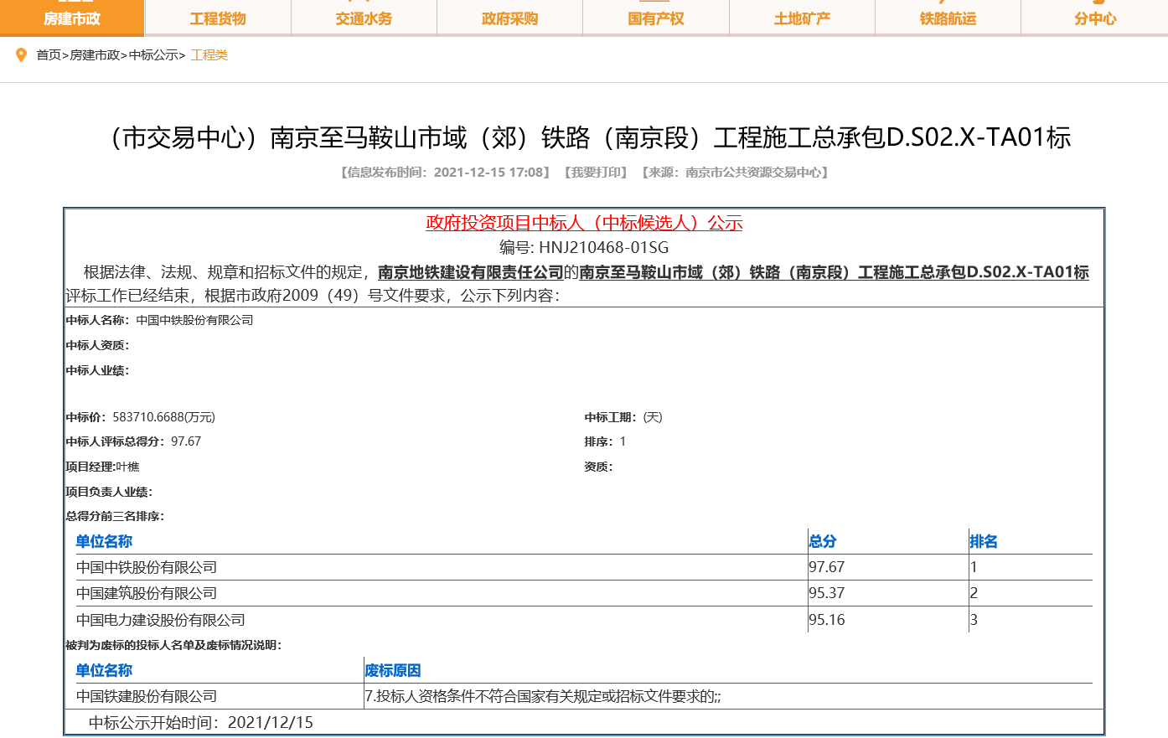Click the 中标公示开始时间 2021/12/15 line

pos(201,722)
